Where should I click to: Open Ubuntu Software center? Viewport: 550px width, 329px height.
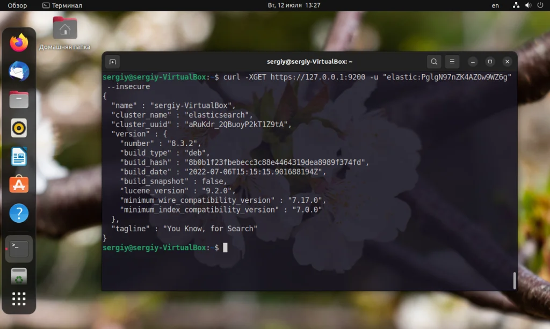[18, 185]
